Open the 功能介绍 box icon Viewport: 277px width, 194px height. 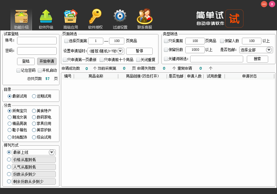coord(21,17)
